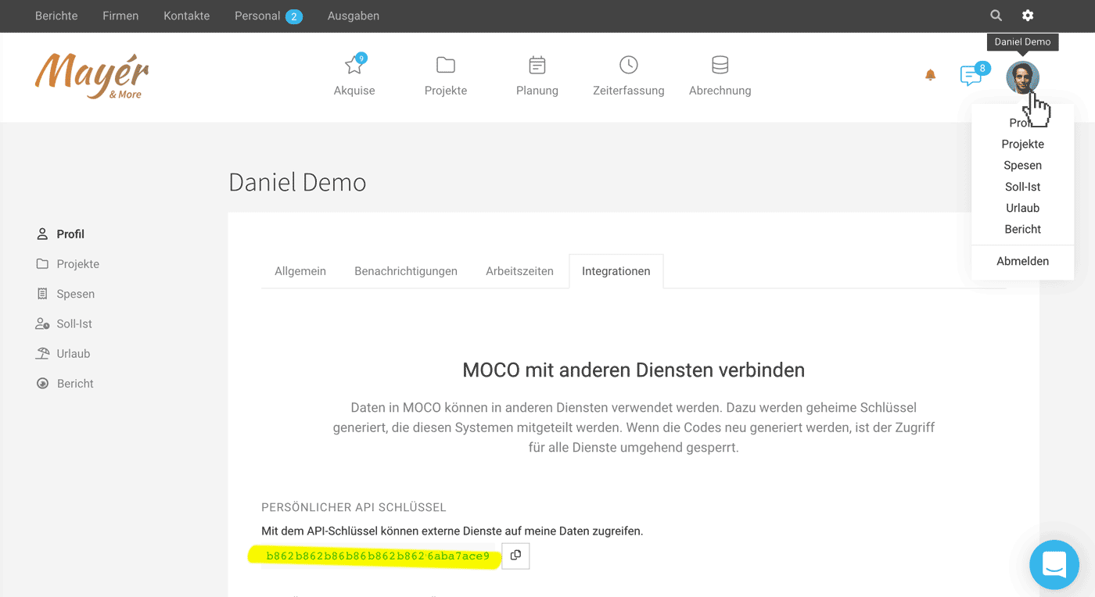Viewport: 1095px width, 597px height.
Task: Click the notification bell icon
Action: point(930,75)
